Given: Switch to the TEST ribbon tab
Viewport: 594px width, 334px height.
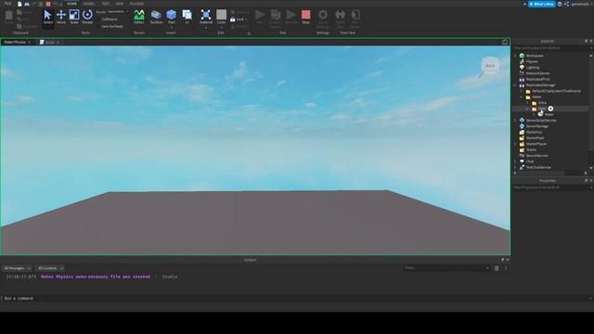Looking at the screenshot, I should pos(105,4).
